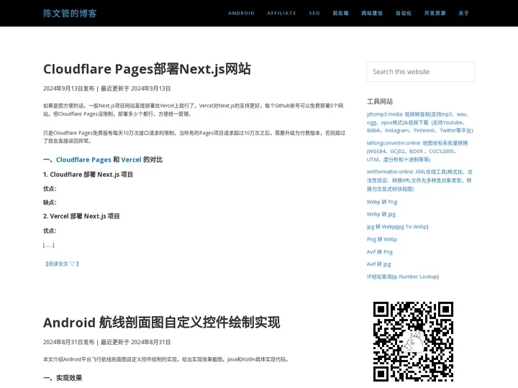Open the ANDROID menu item

point(241,13)
